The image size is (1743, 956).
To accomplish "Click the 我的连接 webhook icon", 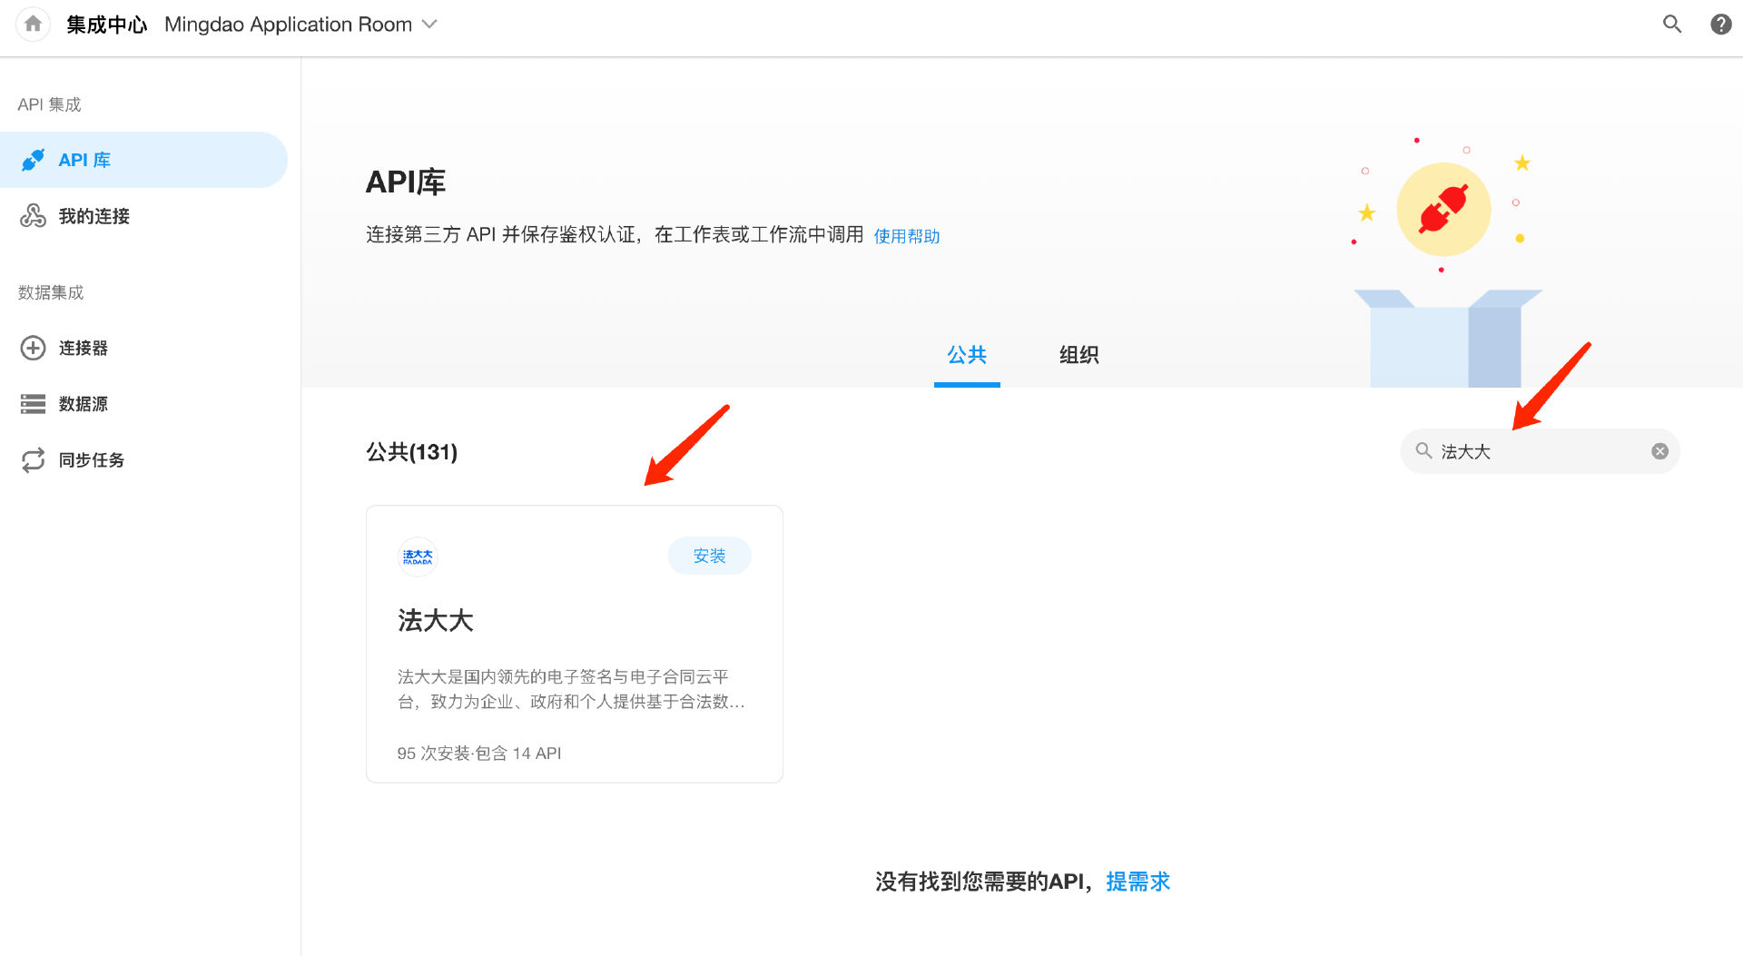I will tap(34, 216).
